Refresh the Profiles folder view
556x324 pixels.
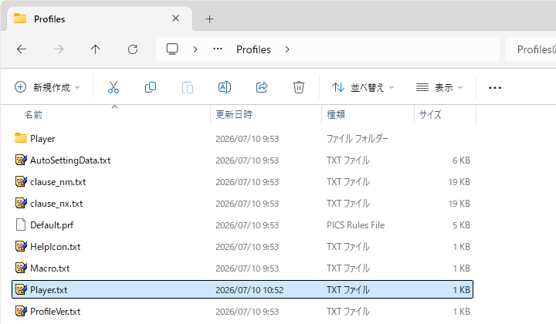pyautogui.click(x=133, y=49)
